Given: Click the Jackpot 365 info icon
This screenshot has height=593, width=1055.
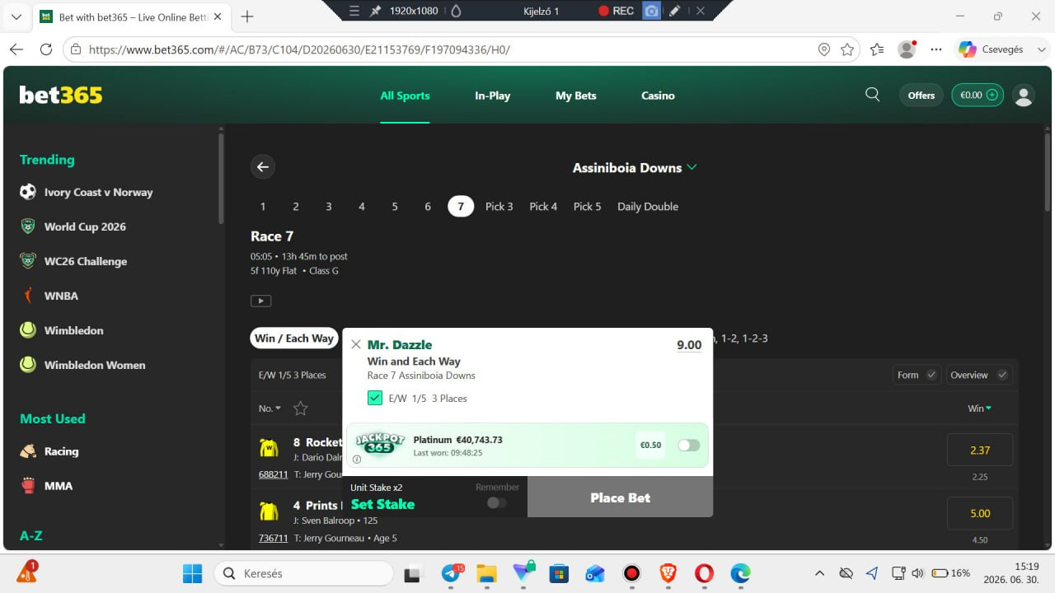Looking at the screenshot, I should [357, 460].
